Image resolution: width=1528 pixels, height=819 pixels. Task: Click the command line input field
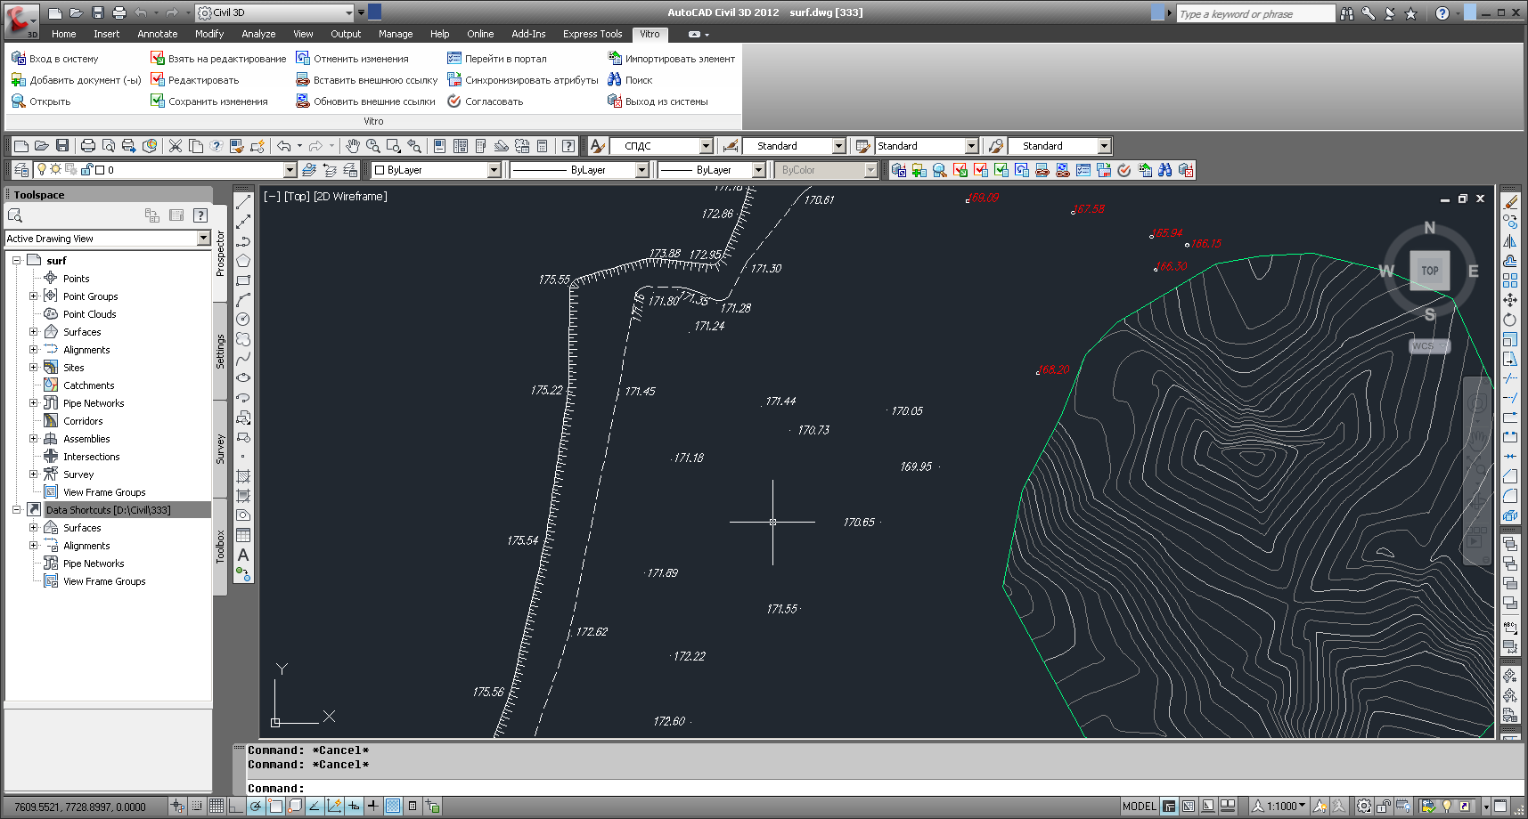click(x=869, y=789)
